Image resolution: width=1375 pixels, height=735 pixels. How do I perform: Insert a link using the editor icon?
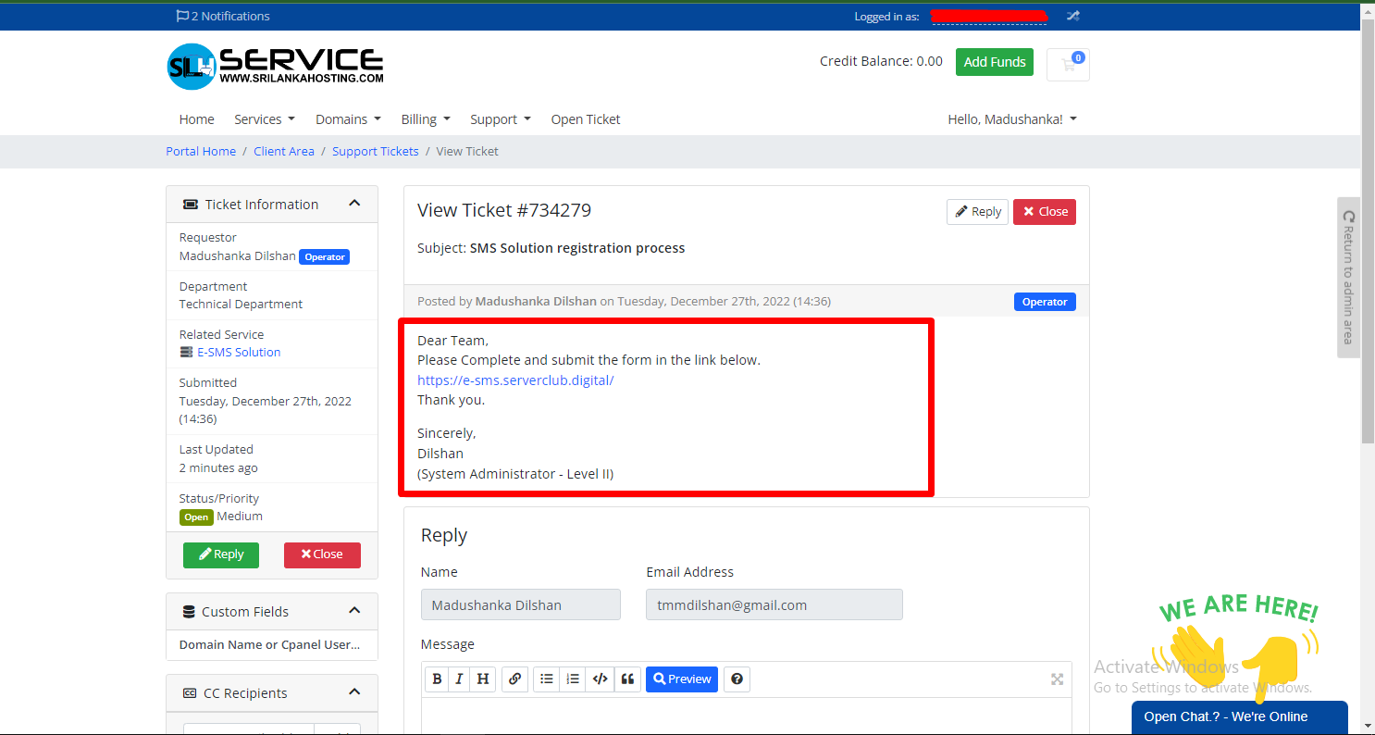514,679
